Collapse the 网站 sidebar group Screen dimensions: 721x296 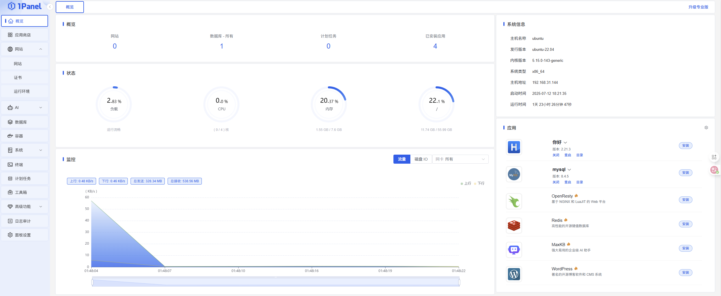coord(41,49)
